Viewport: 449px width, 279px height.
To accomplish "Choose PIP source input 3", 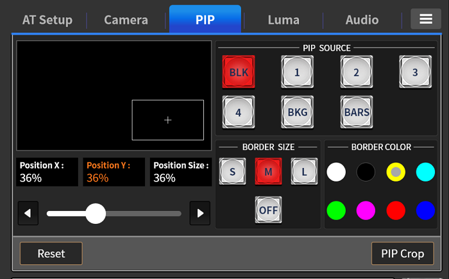I will coord(415,72).
